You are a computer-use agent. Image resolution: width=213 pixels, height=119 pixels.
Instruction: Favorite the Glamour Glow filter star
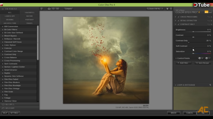3,101
